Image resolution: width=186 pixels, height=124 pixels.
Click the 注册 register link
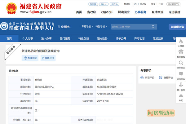[161, 4]
